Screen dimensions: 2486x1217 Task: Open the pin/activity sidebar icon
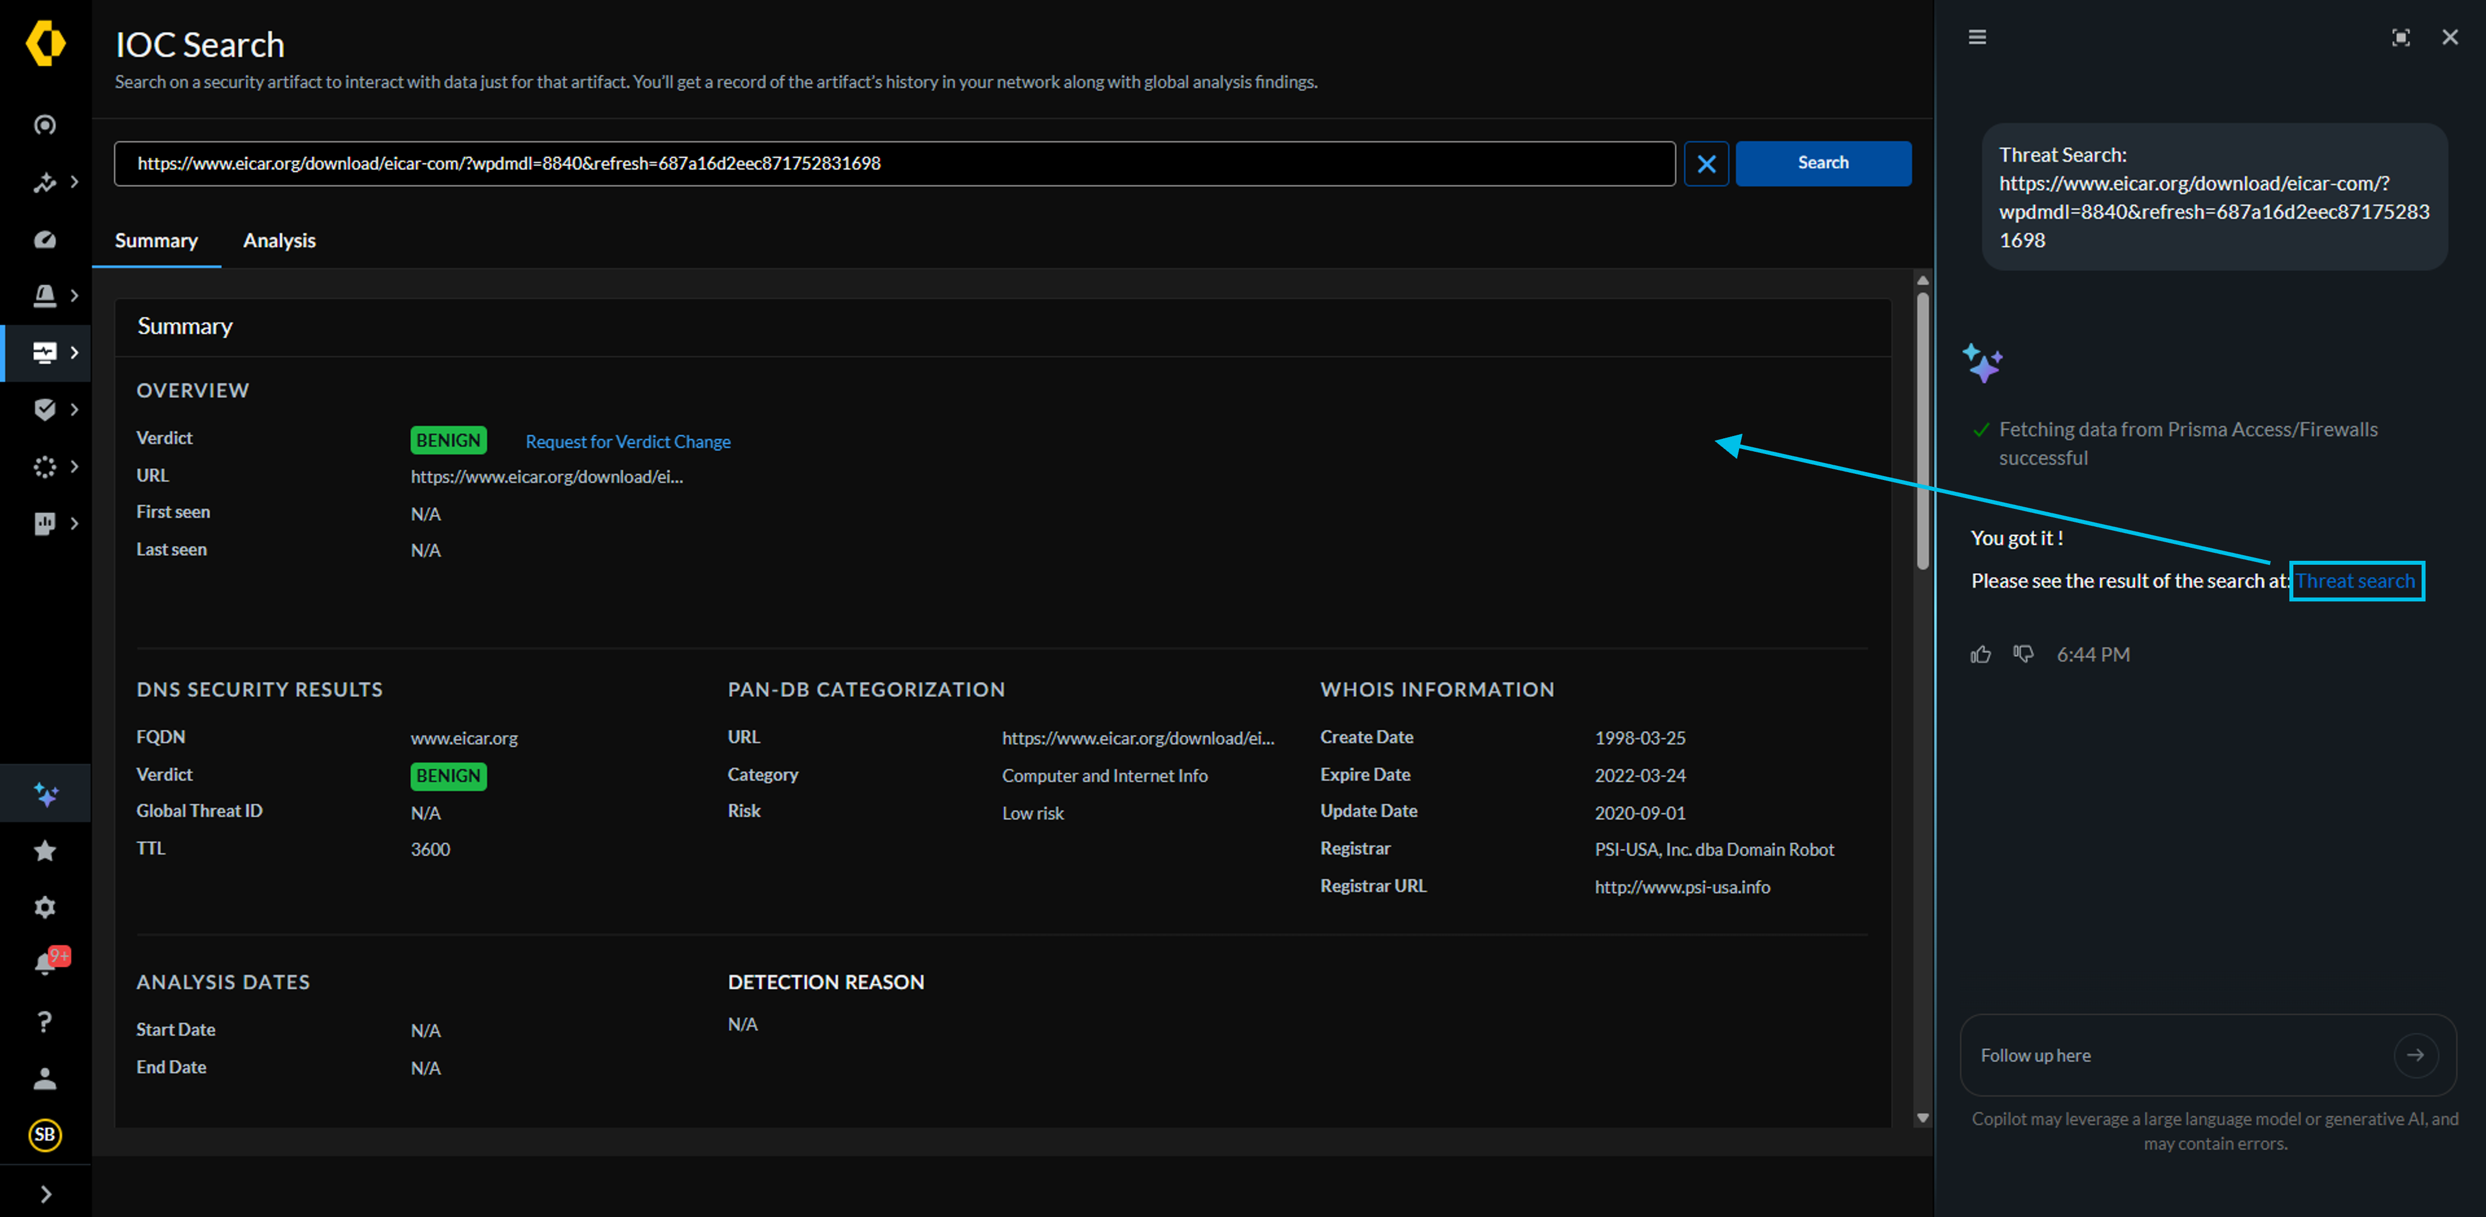tap(45, 182)
